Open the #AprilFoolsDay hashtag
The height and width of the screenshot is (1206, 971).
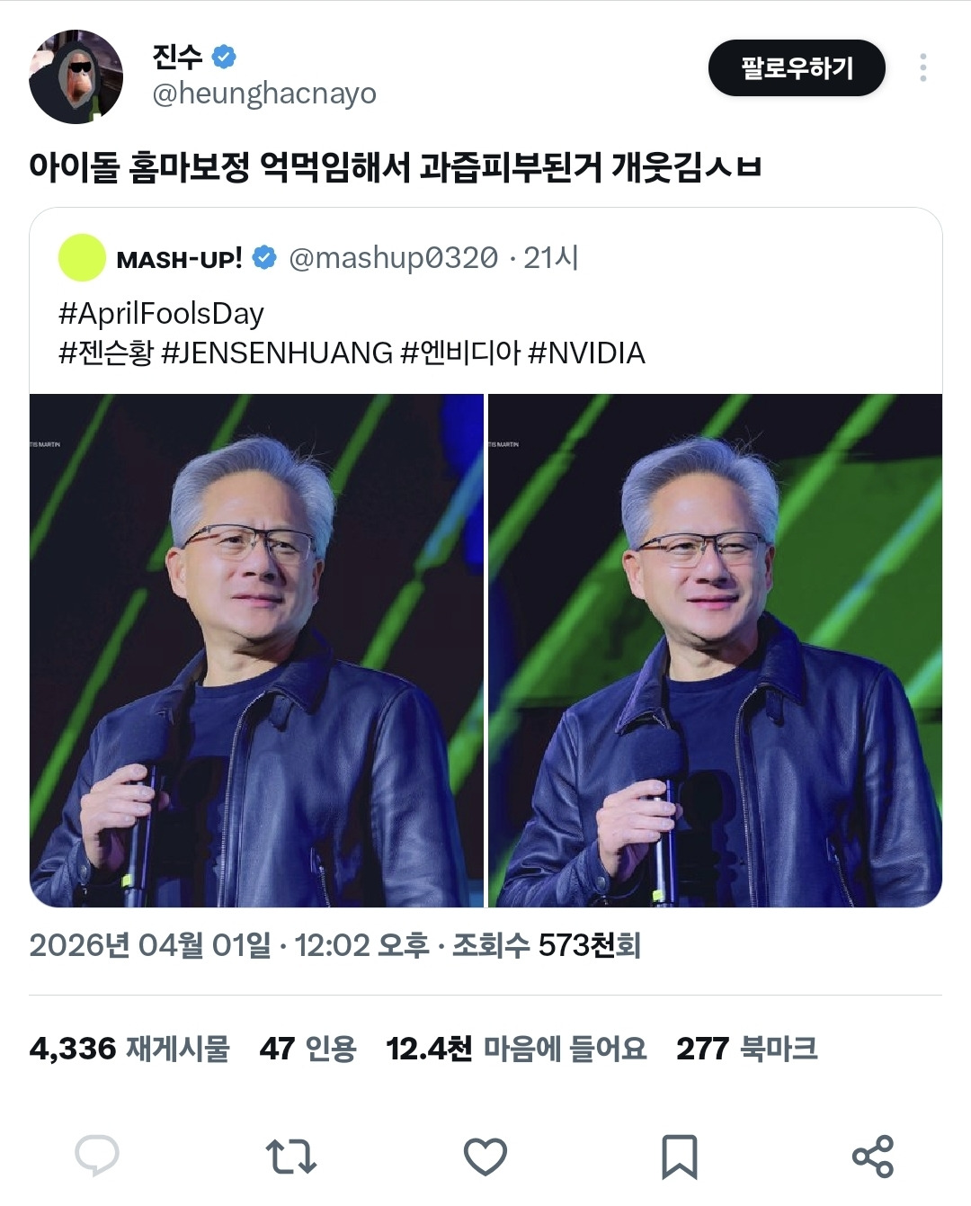[x=161, y=314]
